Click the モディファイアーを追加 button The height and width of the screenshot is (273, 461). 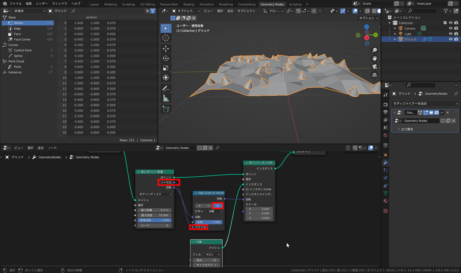point(425,104)
